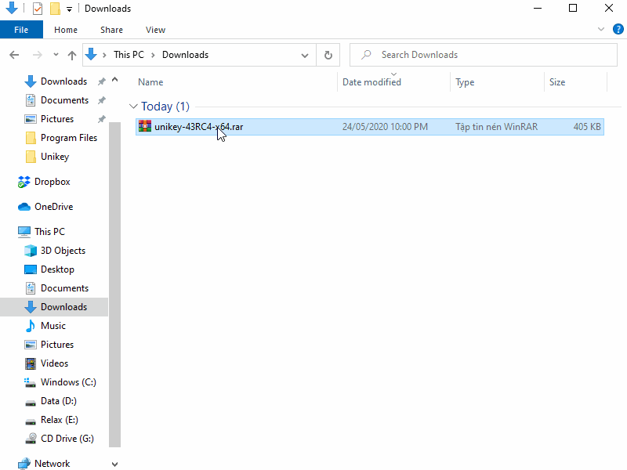Click Downloads in the address path
Viewport: 627px width, 470px height.
pyautogui.click(x=185, y=55)
